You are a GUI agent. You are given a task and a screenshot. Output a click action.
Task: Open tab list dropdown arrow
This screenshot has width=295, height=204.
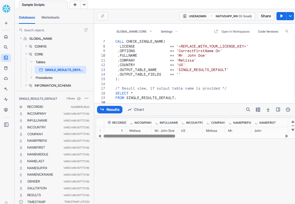tap(84, 5)
